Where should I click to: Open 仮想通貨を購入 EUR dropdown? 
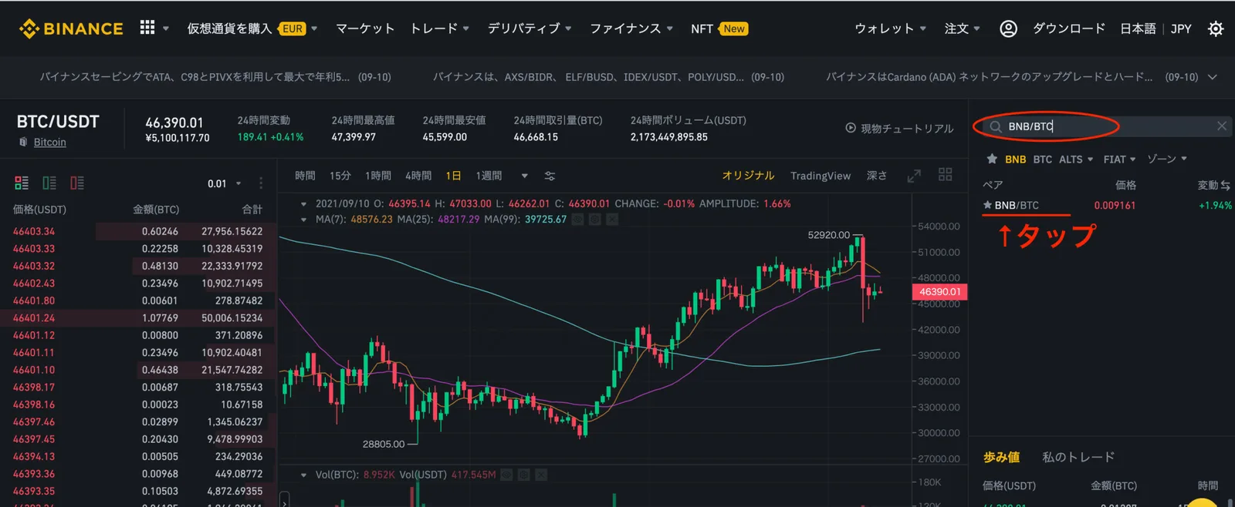[x=252, y=29]
